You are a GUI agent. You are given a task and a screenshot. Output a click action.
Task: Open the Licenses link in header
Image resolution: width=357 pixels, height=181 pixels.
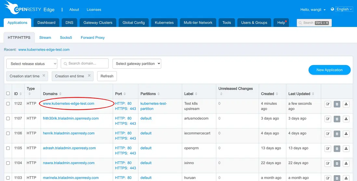[x=94, y=9]
